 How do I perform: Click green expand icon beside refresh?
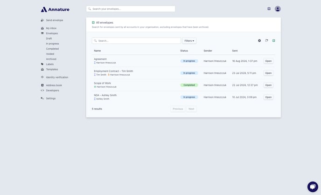coord(274,40)
